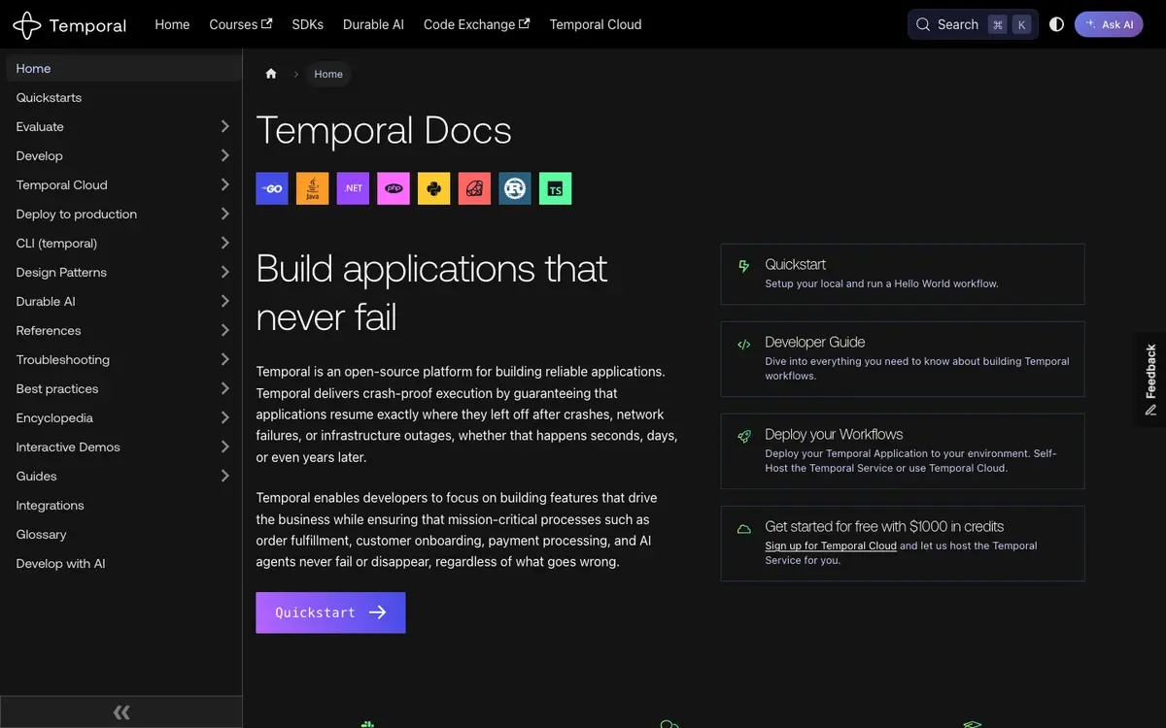1166x728 pixels.
Task: Expand the Encyclopedia section
Action: [224, 417]
